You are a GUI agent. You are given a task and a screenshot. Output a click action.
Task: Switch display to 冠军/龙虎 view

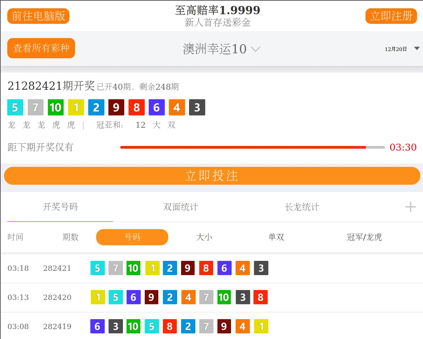(364, 237)
